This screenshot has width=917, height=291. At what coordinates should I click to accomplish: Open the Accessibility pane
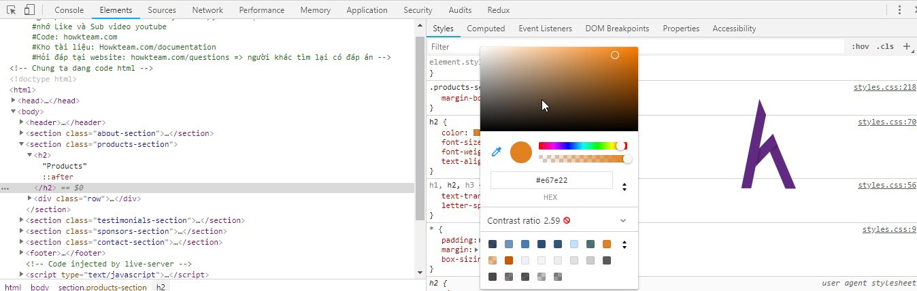(x=734, y=29)
